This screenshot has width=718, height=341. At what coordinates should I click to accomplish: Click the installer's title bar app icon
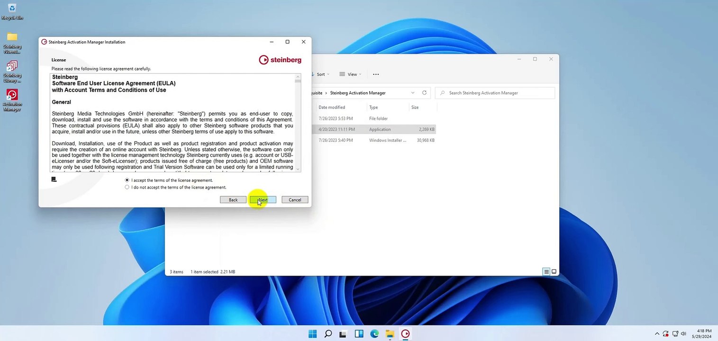(44, 42)
